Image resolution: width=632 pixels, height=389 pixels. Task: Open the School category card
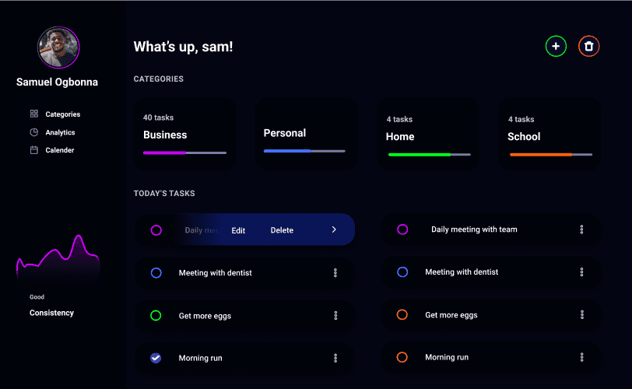click(x=549, y=134)
